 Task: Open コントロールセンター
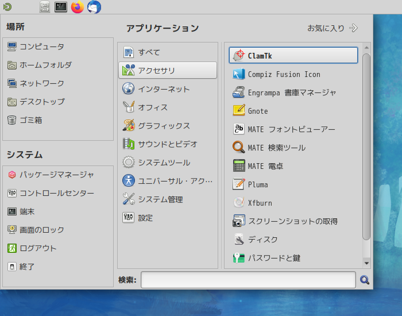click(58, 193)
